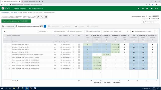
Task: Click the horizontal scrollbar under the table
Action: [x=85, y=79]
